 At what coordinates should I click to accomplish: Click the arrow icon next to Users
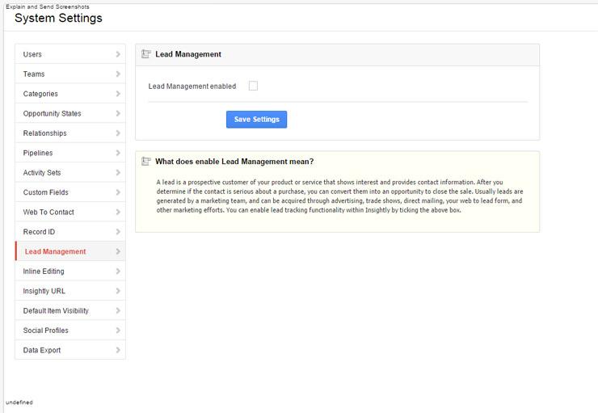coord(118,54)
